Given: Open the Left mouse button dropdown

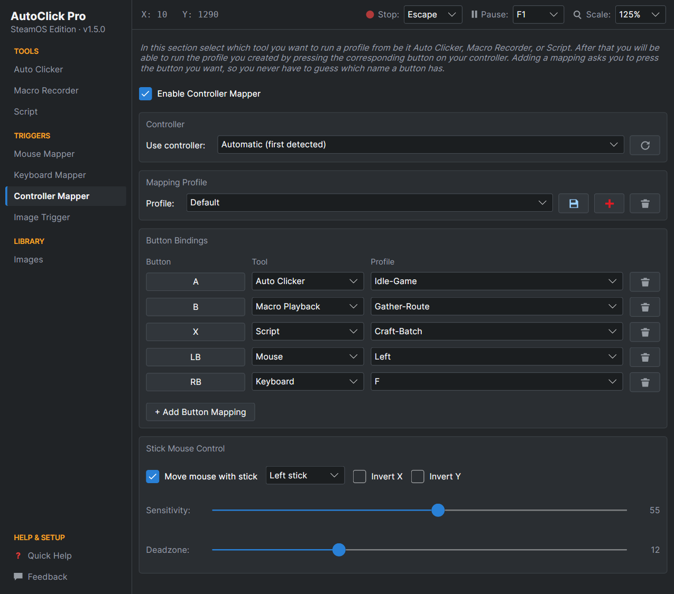Looking at the screenshot, I should pos(496,356).
